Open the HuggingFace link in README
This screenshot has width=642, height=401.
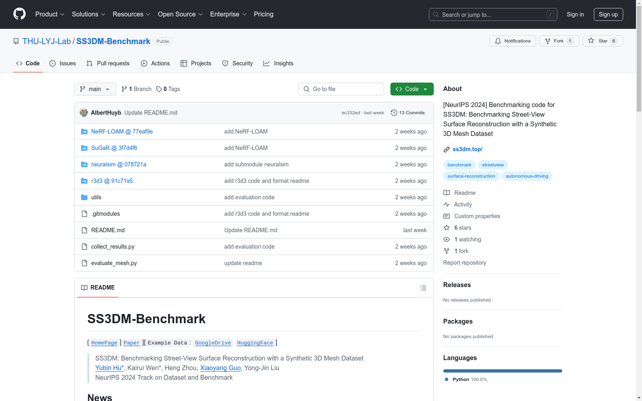pyautogui.click(x=255, y=343)
